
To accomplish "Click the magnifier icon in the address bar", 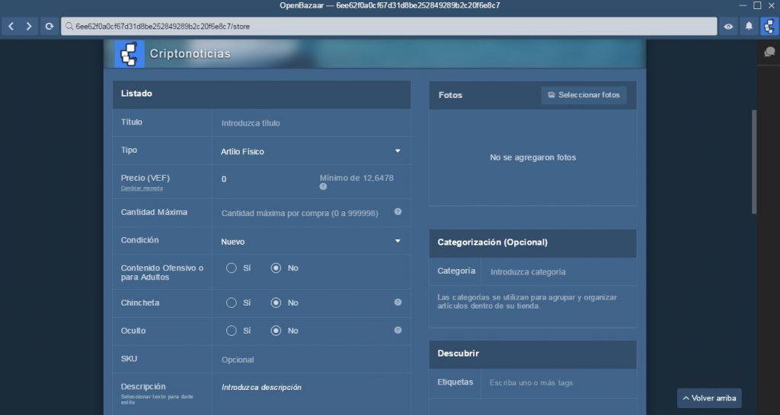I will point(69,27).
